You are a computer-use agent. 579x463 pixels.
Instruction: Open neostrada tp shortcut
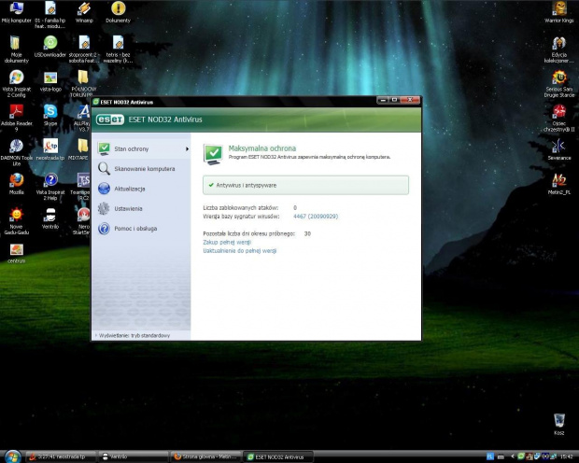pos(50,149)
